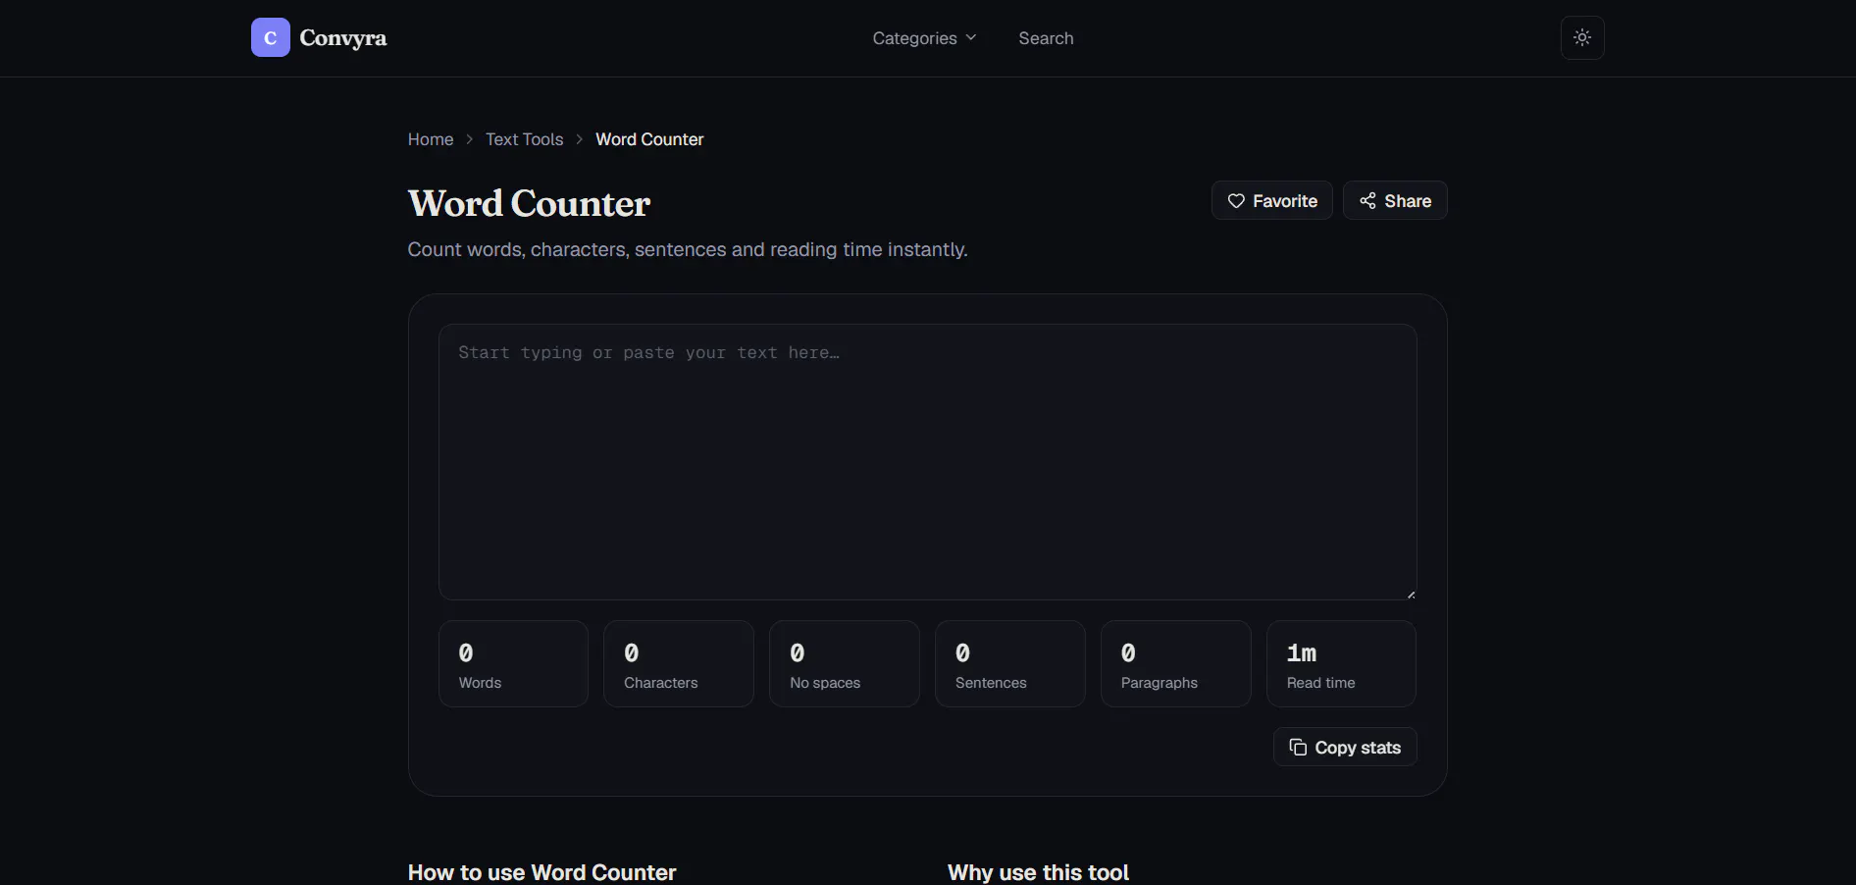Click the Convyra logo icon
1856x885 pixels.
[270, 37]
